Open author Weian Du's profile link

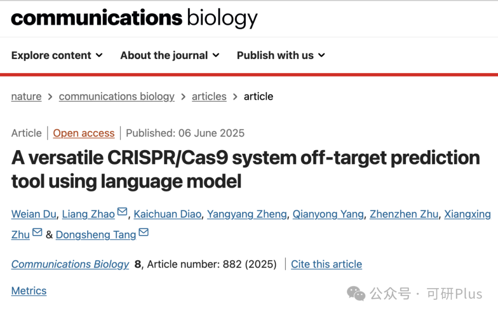tap(34, 214)
